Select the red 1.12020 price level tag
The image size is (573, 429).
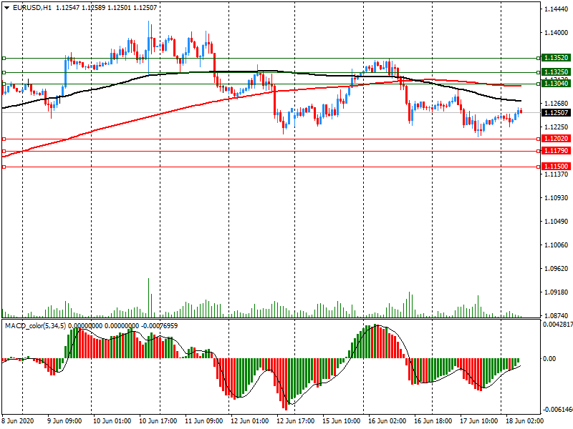click(x=555, y=139)
